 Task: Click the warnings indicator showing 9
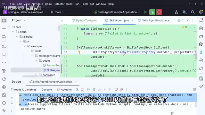(x=184, y=27)
